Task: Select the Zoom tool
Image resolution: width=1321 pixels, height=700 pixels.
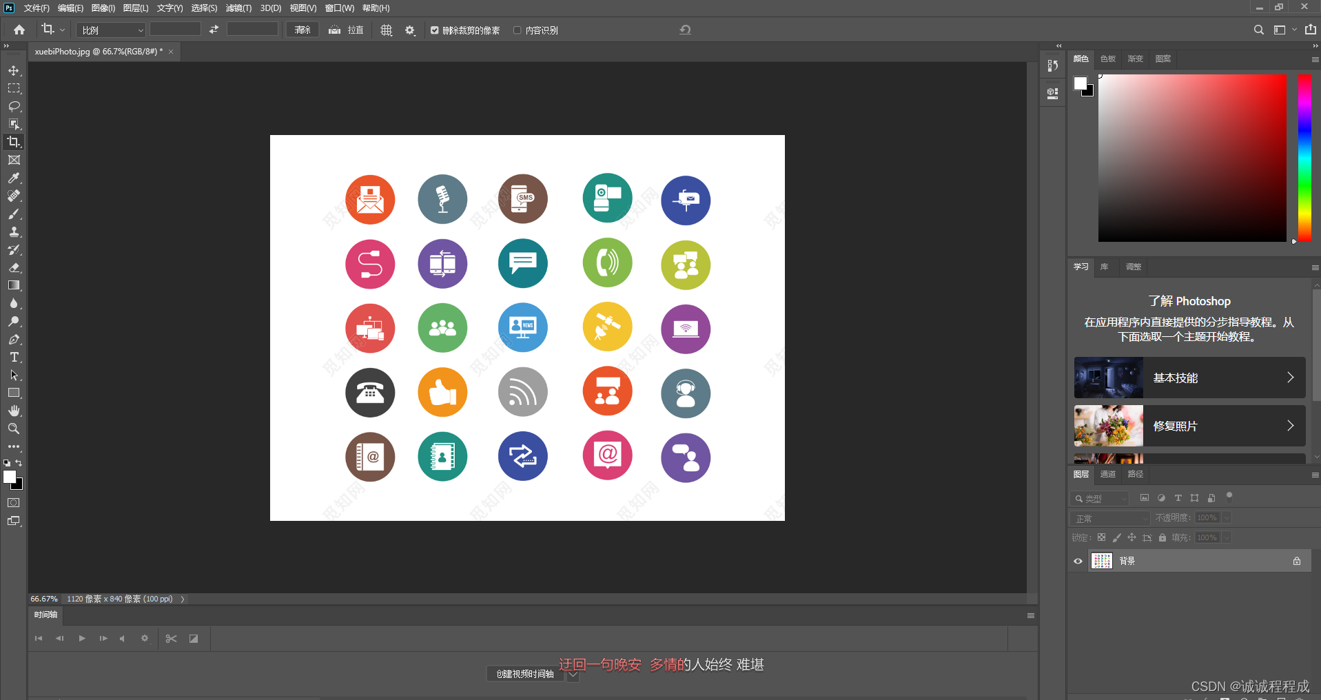Action: click(x=14, y=429)
